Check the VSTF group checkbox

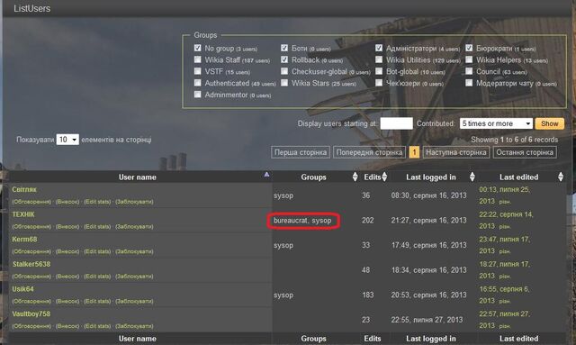click(x=198, y=71)
